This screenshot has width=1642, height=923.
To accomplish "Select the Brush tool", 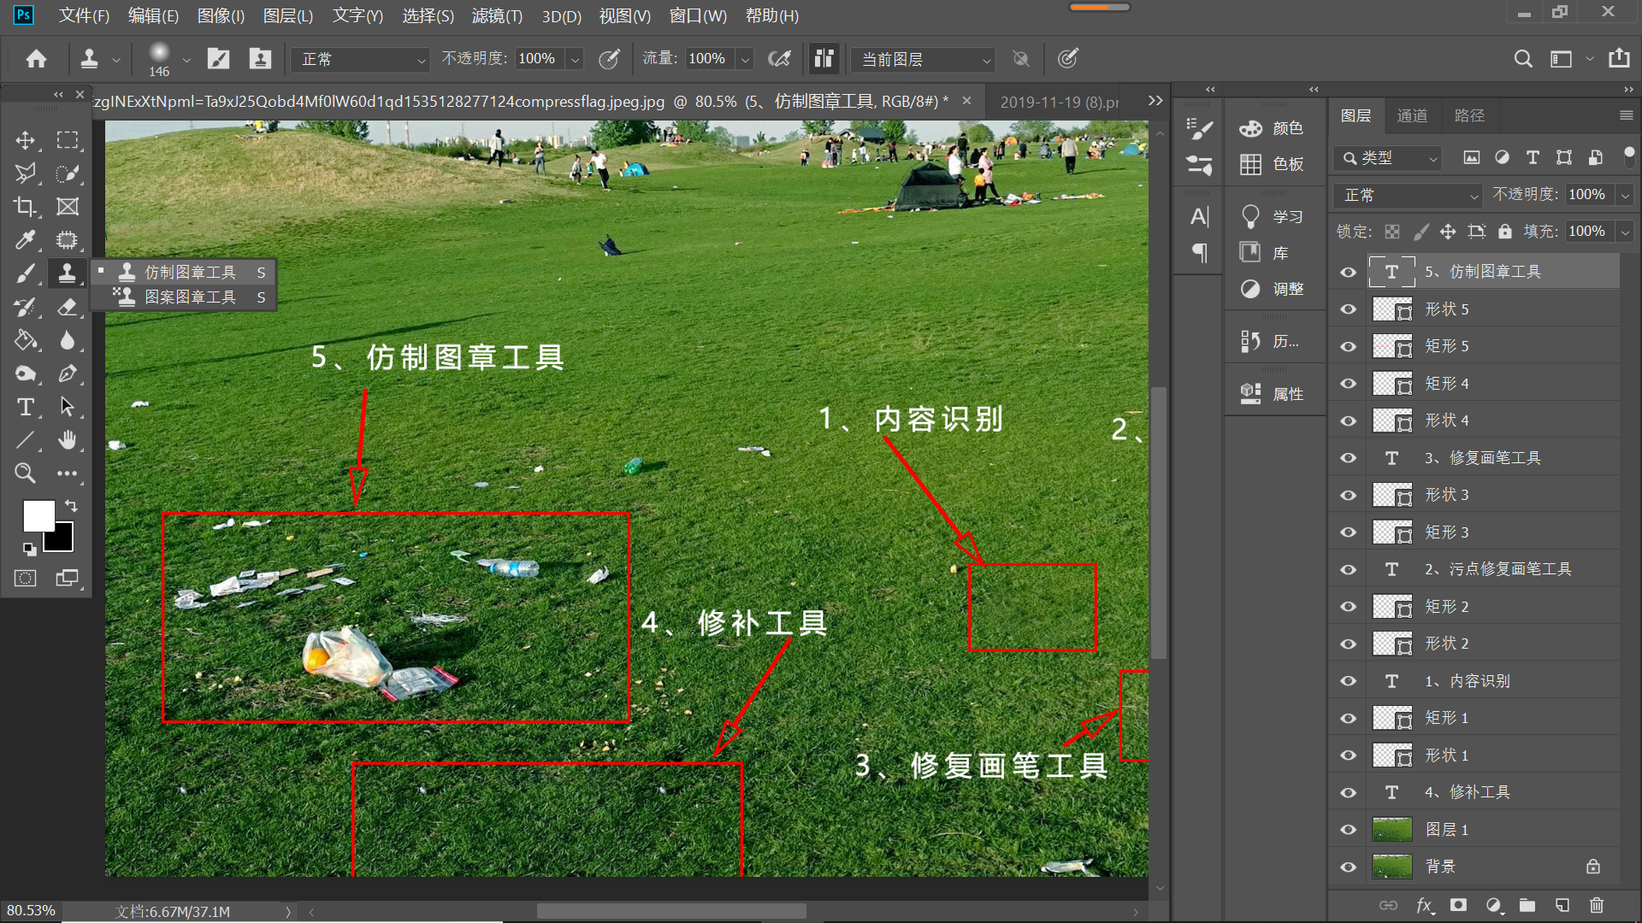I will [26, 273].
